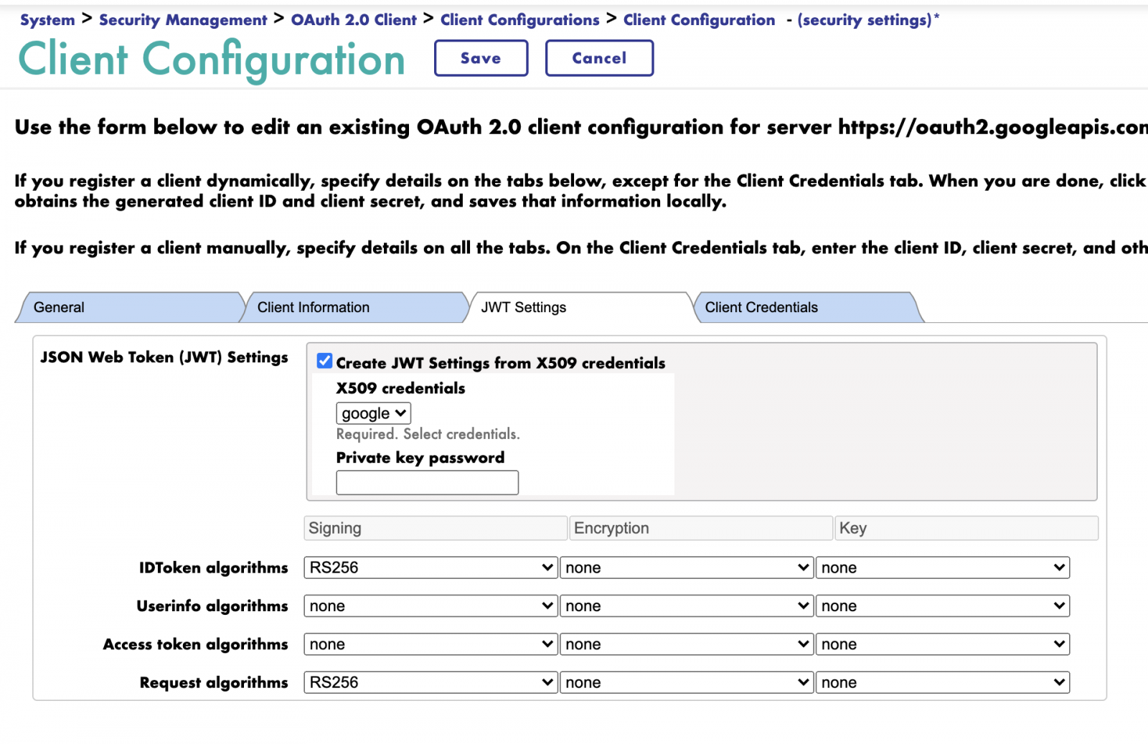The width and height of the screenshot is (1148, 744).
Task: Click the Save button
Action: [481, 58]
